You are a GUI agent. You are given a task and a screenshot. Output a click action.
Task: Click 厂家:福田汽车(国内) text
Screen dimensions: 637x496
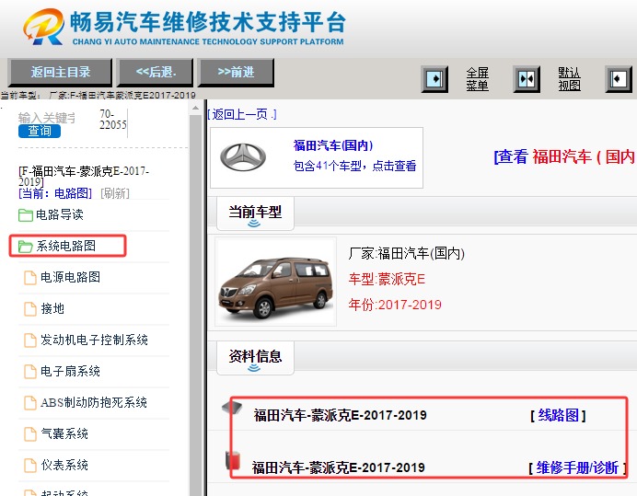click(x=406, y=254)
